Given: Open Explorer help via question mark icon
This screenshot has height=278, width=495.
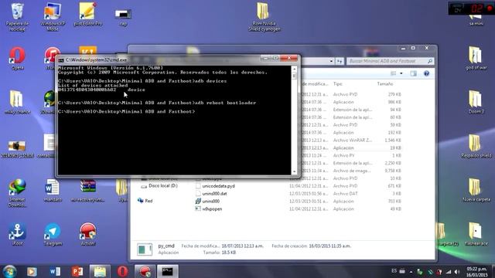Looking at the screenshot, I should point(426,73).
